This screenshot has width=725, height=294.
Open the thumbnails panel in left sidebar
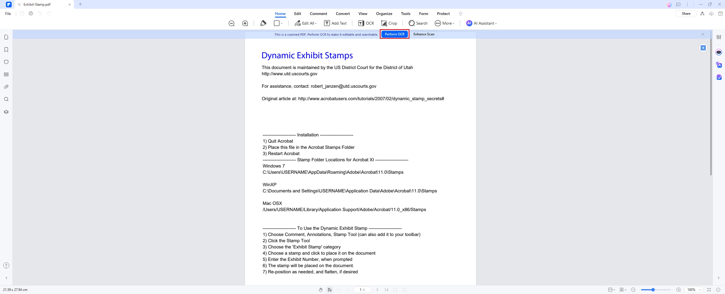point(6,37)
